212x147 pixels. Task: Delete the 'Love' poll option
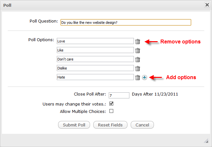click(x=138, y=41)
